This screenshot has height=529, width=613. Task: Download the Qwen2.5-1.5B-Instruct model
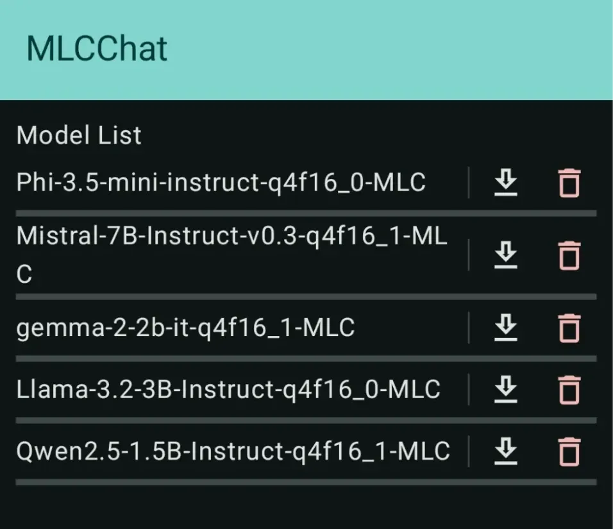pos(506,450)
